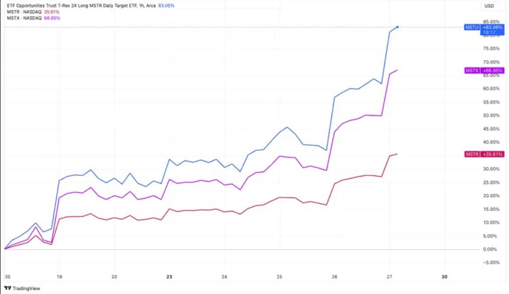Click the purple MSTX price-scale tag
The width and height of the screenshot is (509, 294).
471,71
